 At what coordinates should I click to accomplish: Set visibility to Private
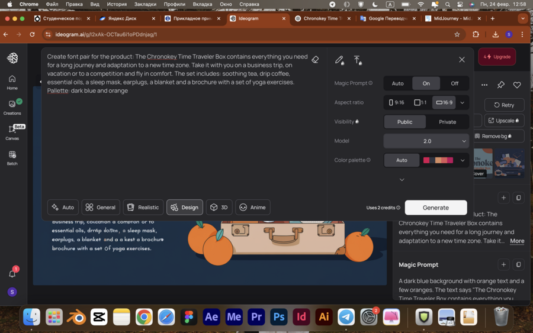tap(447, 122)
